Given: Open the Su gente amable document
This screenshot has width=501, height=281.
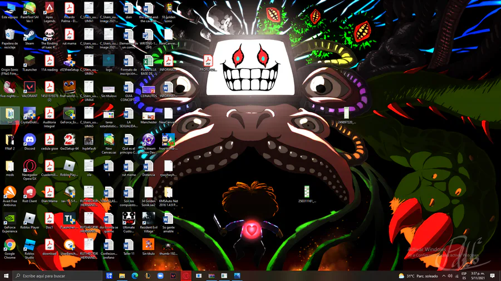Looking at the screenshot, I should [x=168, y=223].
